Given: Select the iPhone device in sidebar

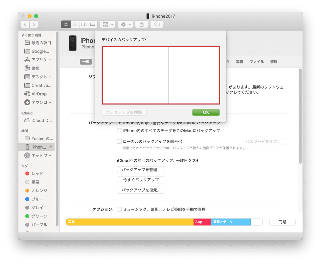Looking at the screenshot, I should [36, 147].
